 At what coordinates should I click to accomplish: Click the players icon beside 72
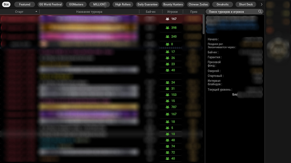click(x=167, y=152)
